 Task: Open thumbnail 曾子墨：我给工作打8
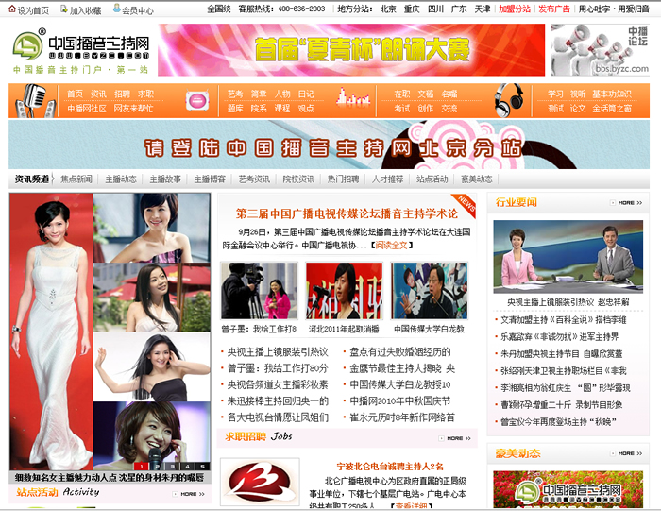pyautogui.click(x=260, y=291)
